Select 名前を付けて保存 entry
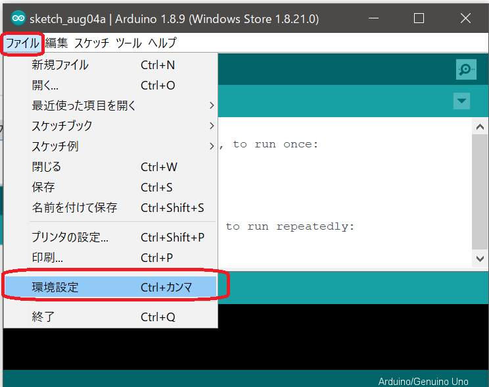Image resolution: width=489 pixels, height=387 pixels. tap(110, 207)
